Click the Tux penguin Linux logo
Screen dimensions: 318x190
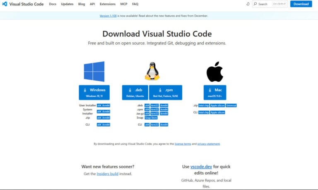point(152,71)
